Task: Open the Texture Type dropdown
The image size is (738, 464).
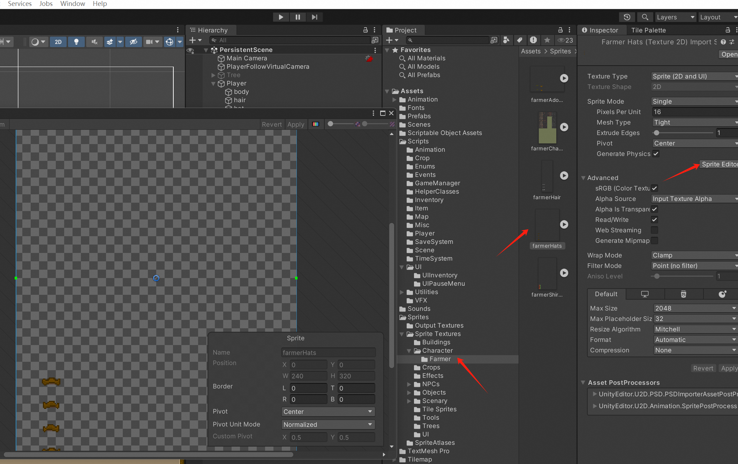Action: click(694, 76)
